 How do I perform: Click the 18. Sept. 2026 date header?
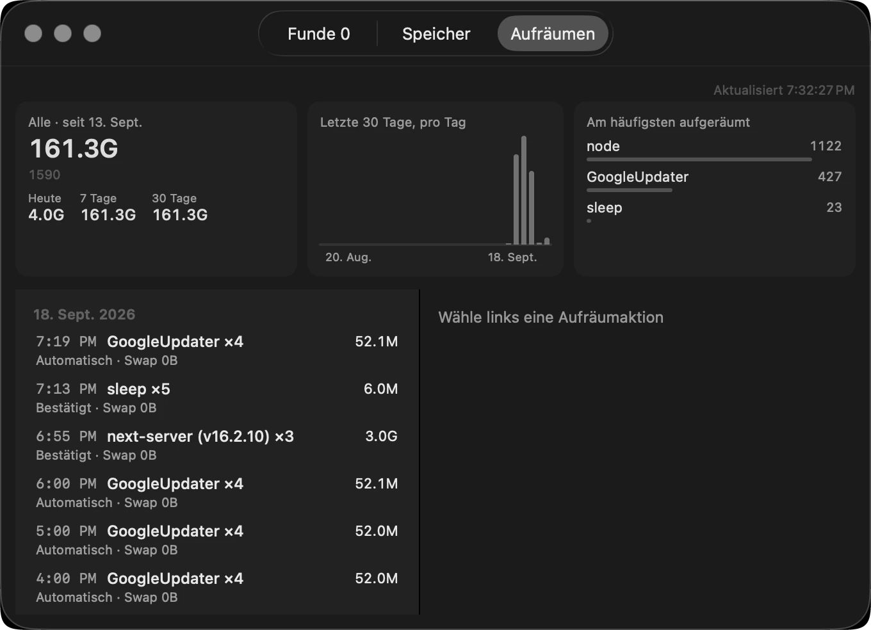[85, 314]
